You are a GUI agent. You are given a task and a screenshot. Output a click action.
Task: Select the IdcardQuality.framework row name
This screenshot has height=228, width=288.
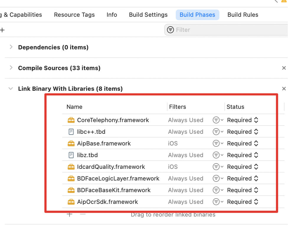(x=111, y=167)
